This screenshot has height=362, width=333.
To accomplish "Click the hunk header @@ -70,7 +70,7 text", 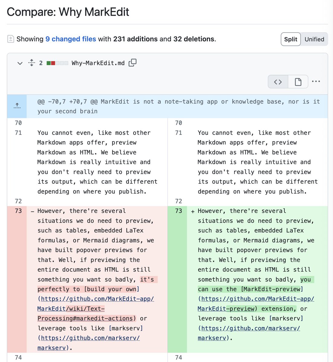I will coord(179,106).
